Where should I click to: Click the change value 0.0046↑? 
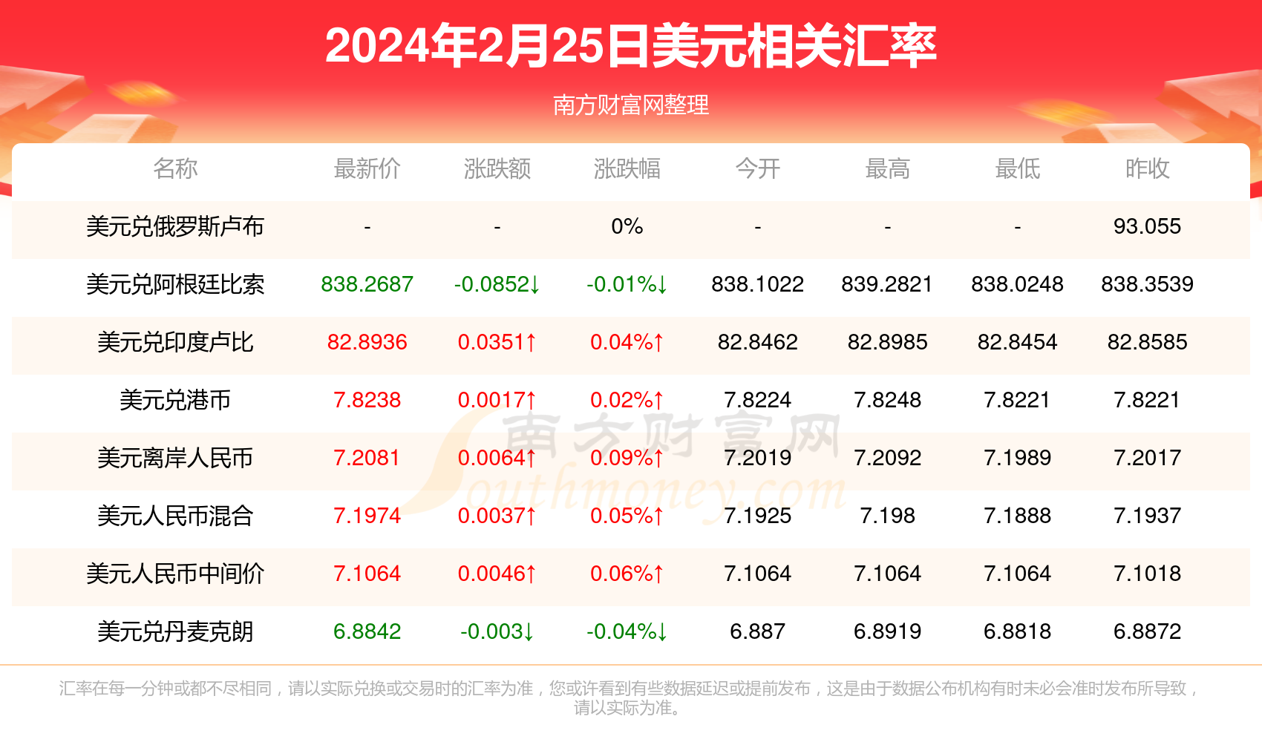(497, 574)
